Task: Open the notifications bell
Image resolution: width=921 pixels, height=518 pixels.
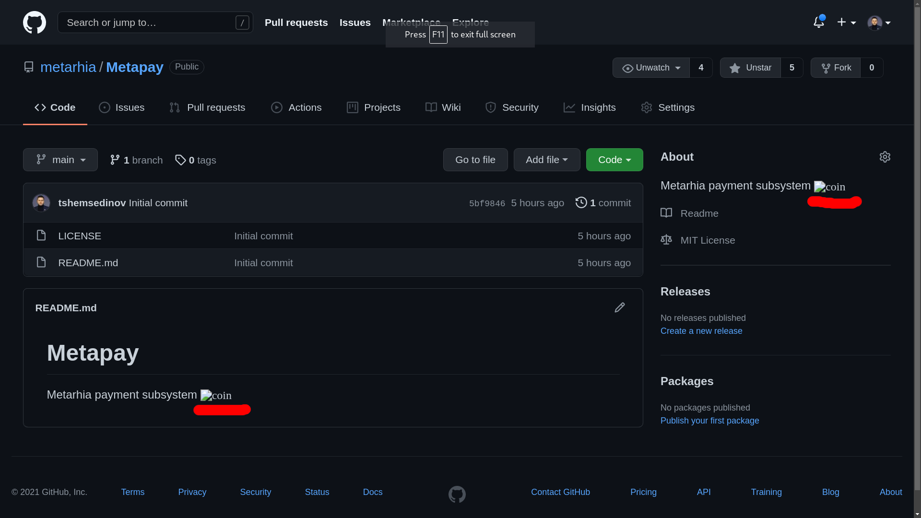Action: [818, 22]
